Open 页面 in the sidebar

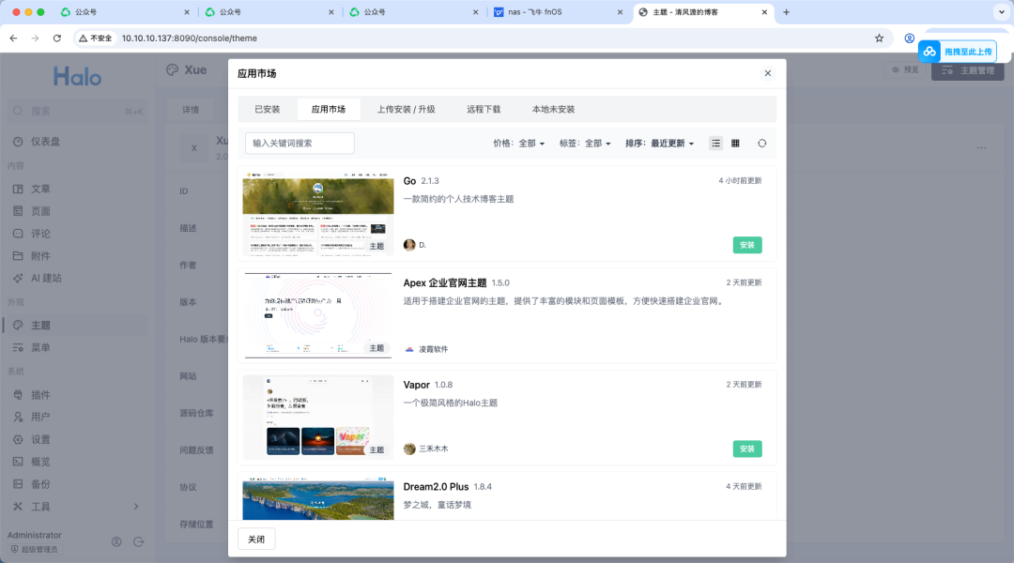tap(76, 211)
